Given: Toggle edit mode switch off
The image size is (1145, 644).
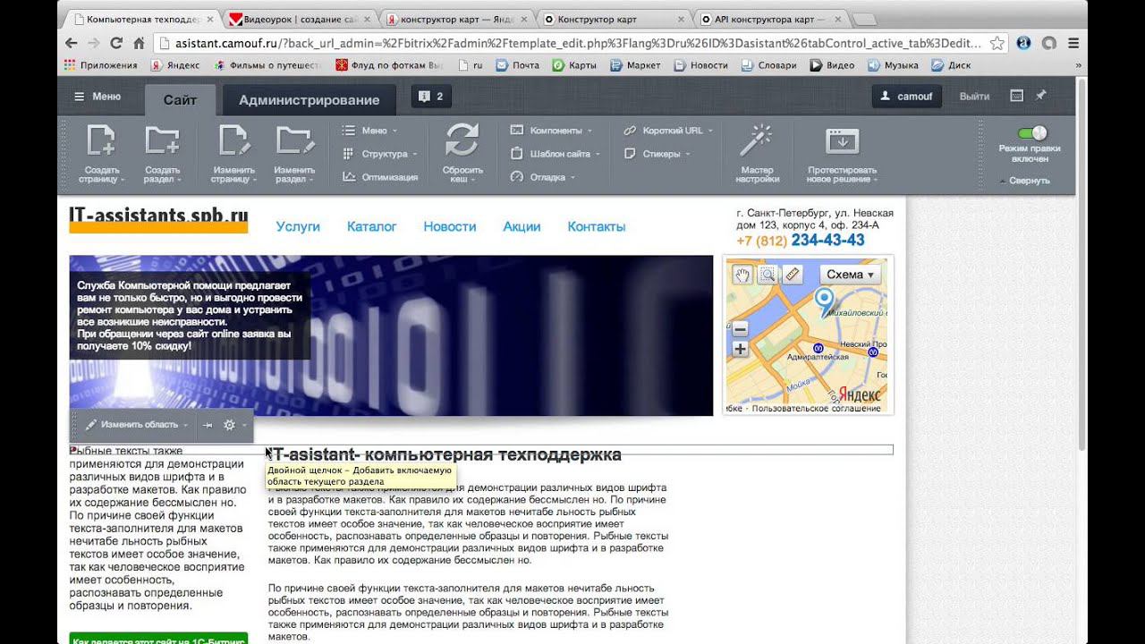Looking at the screenshot, I should coord(1032,133).
